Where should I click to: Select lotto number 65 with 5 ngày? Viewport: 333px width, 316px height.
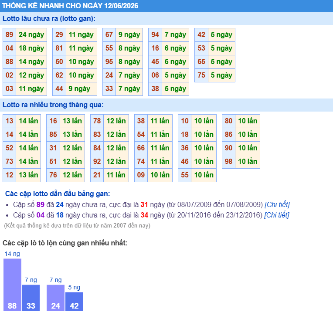tap(201, 62)
